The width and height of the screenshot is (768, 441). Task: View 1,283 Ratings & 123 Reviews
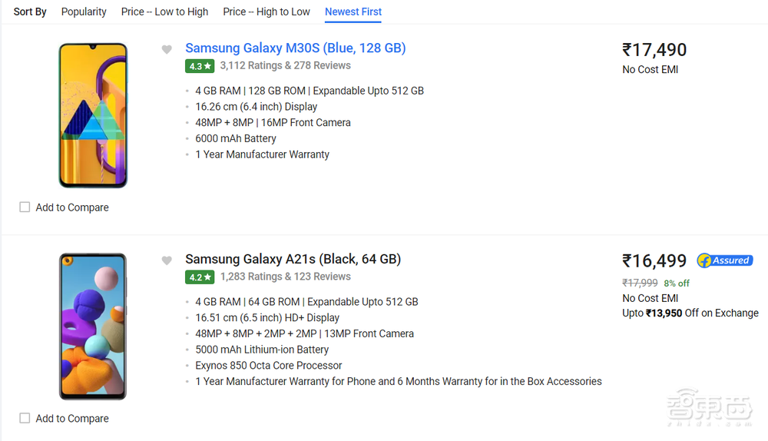tap(285, 277)
